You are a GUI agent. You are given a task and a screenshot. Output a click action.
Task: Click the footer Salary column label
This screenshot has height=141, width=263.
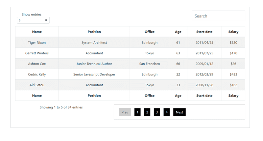tap(233, 96)
